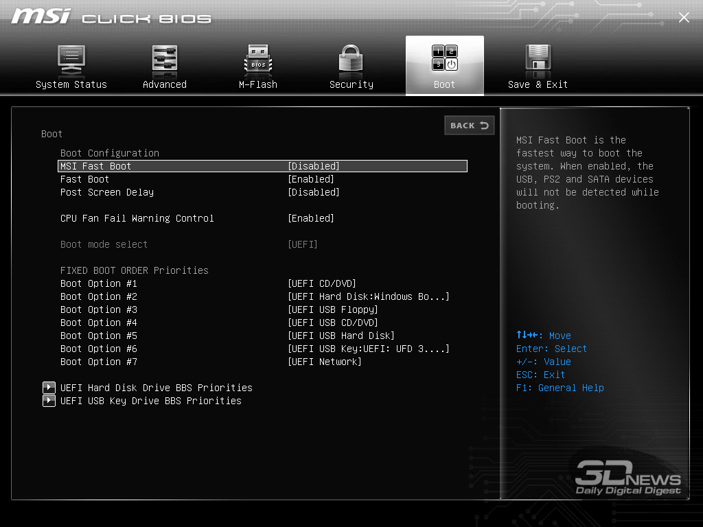
Task: Change Boot Option #7 UEFI Network value
Action: point(325,362)
